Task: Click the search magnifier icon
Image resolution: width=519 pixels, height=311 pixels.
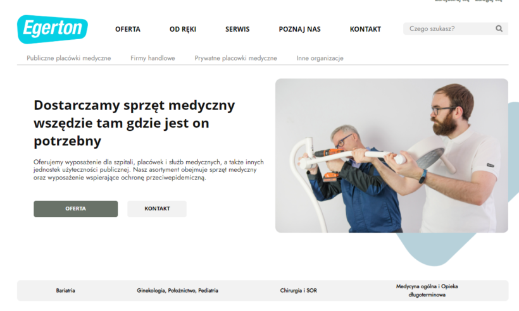Action: (x=499, y=28)
